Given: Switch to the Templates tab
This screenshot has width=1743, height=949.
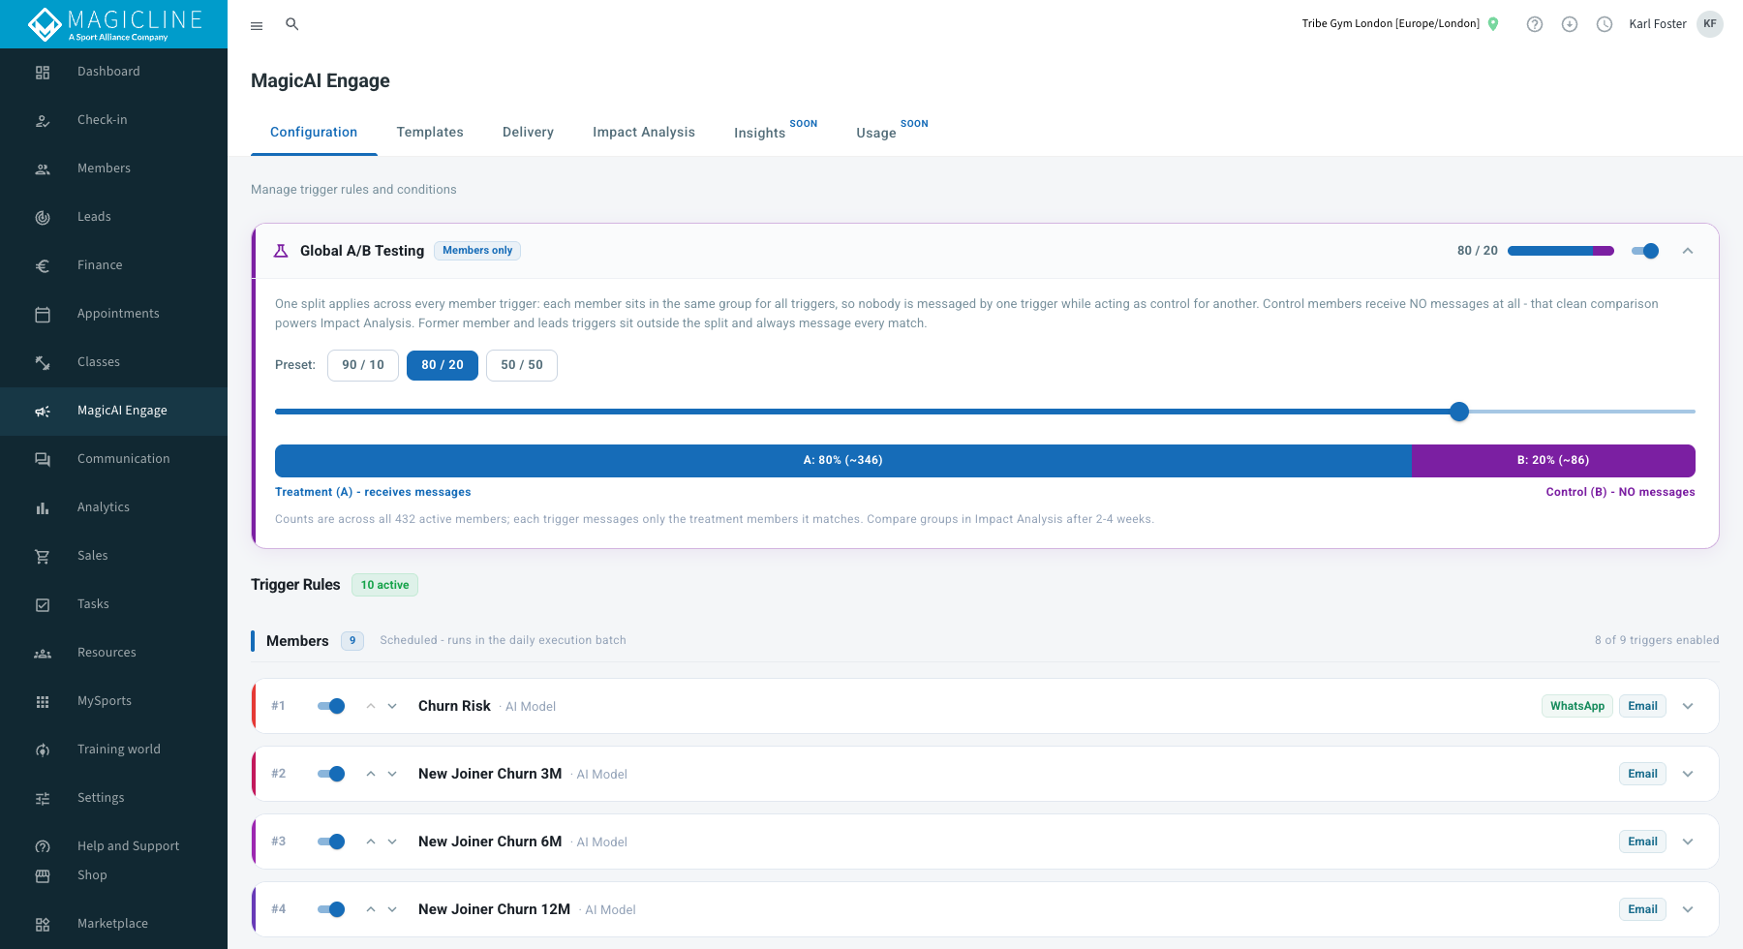Looking at the screenshot, I should tap(430, 133).
